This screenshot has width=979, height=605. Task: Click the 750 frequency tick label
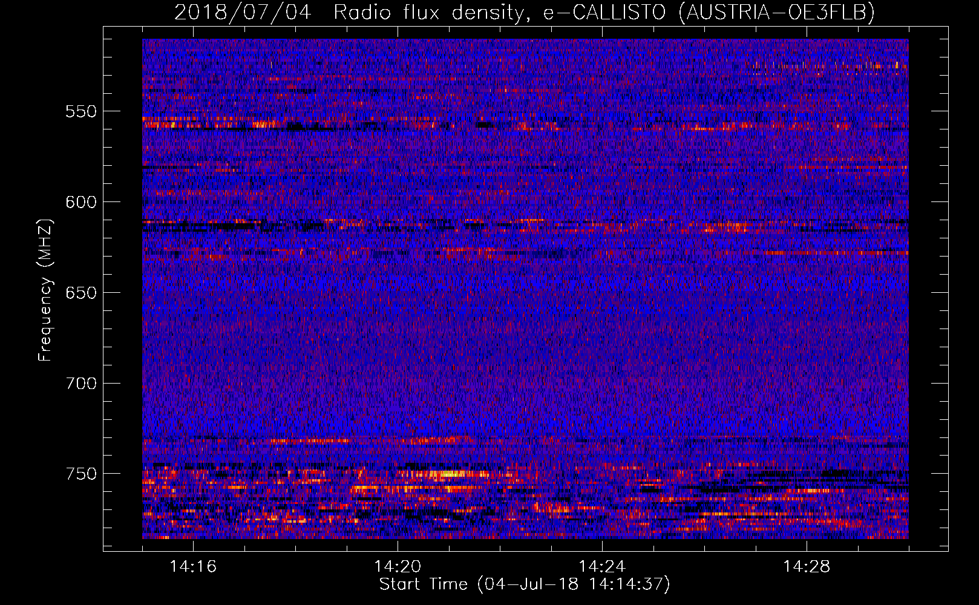coord(81,474)
